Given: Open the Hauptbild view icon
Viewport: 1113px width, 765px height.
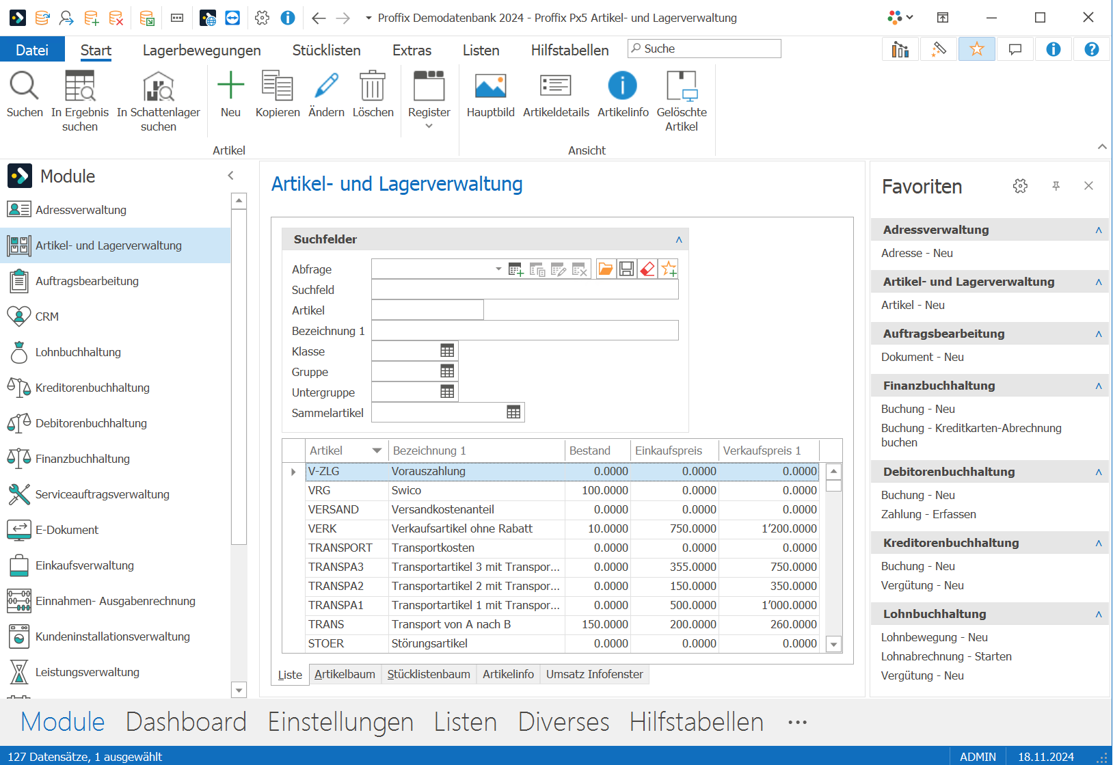Looking at the screenshot, I should pos(490,86).
